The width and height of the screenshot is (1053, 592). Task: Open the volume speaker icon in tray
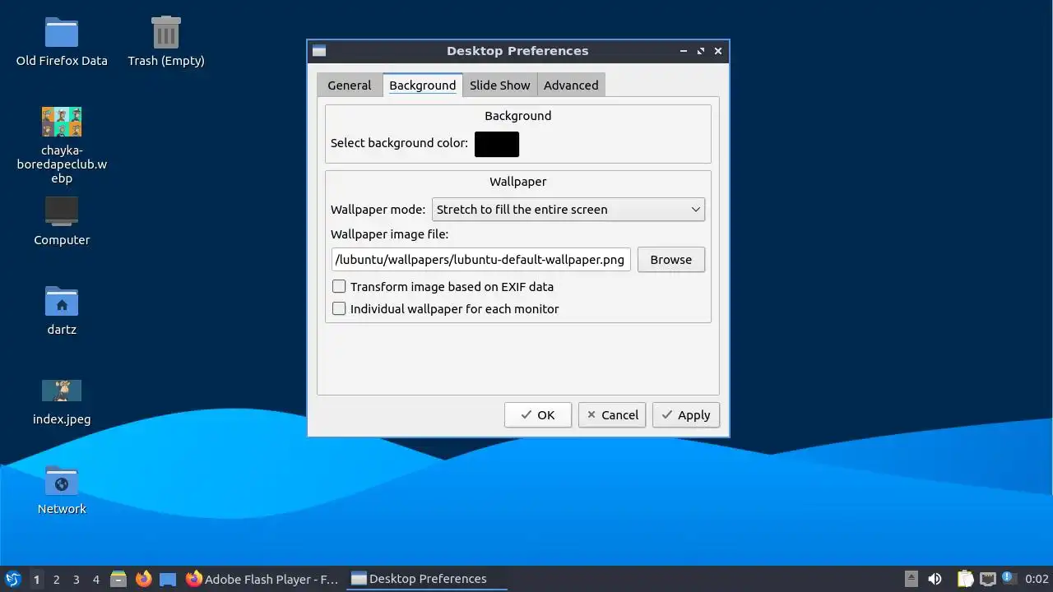click(x=935, y=579)
